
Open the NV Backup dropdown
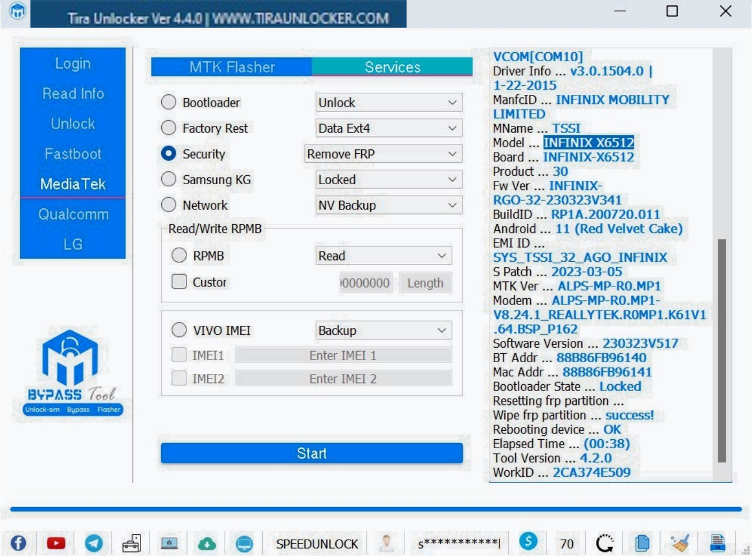(x=389, y=205)
